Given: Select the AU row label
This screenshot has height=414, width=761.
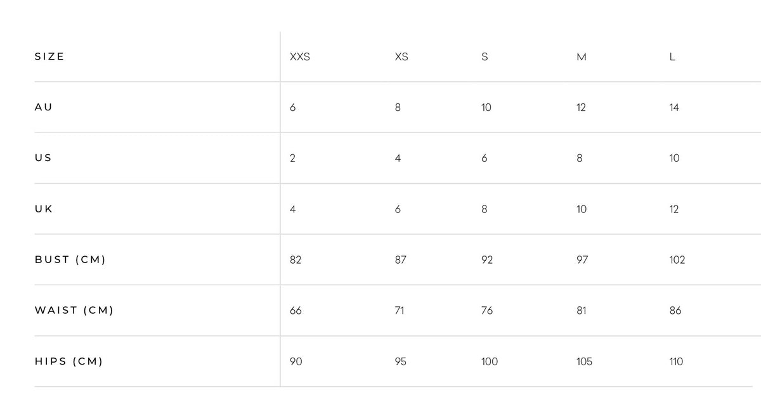Looking at the screenshot, I should click(x=44, y=107).
